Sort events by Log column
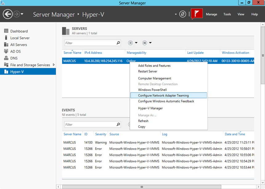Image resolution: width=265 pixels, height=189 pixels. [x=164, y=134]
